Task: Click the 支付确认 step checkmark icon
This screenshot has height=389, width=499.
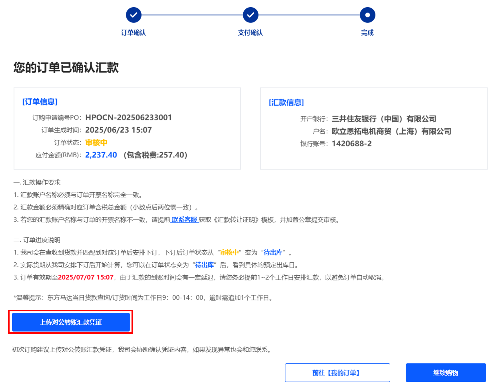Action: pos(250,15)
